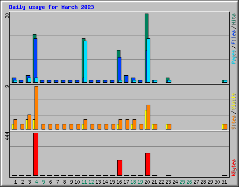Click day label '28' on the x-axis

[203, 182]
